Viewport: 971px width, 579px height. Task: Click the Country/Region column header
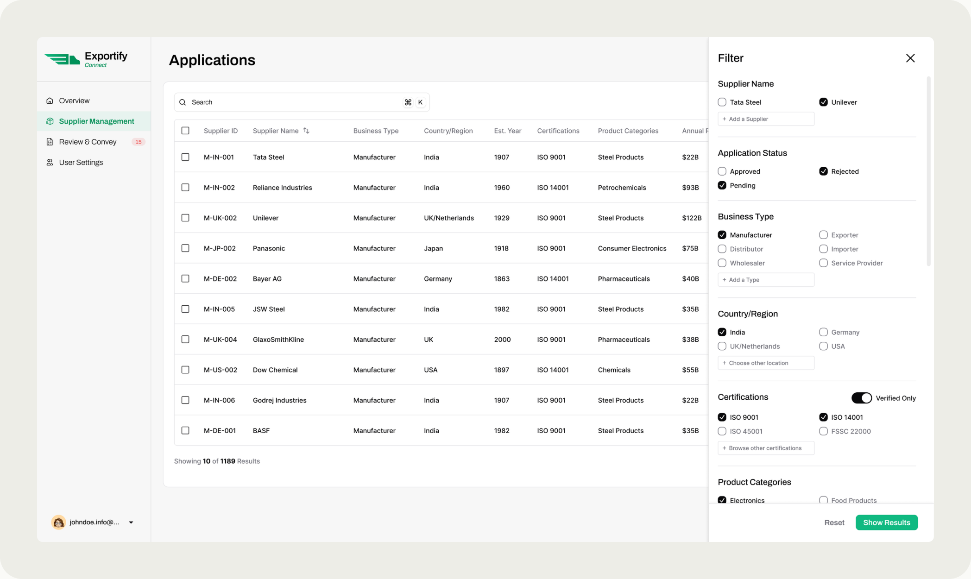click(x=448, y=131)
